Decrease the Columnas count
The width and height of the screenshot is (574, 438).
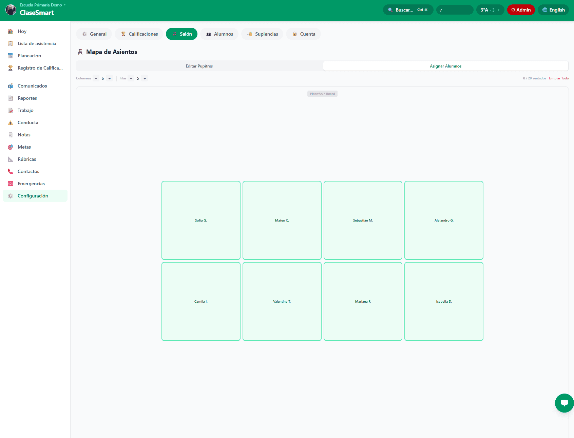96,78
